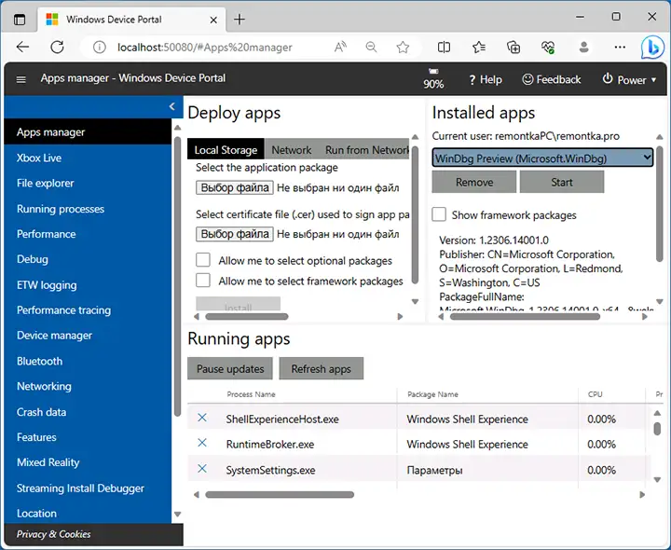Open Device manager in the sidebar
671x550 pixels.
point(88,336)
